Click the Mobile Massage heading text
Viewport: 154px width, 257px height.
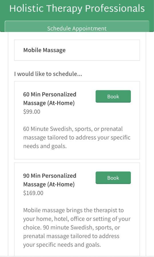tap(45, 50)
